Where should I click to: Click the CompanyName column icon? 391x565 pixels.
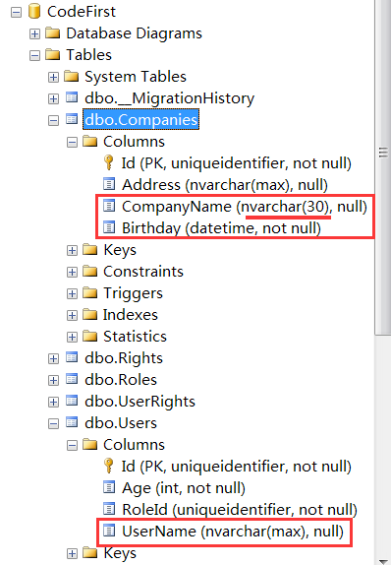point(109,206)
